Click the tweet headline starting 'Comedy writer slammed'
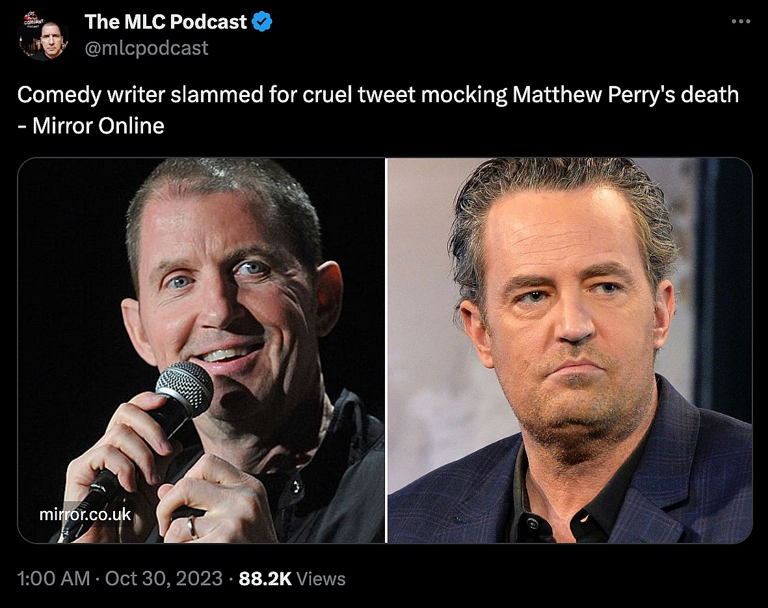Viewport: 768px width, 608px height. [x=377, y=95]
